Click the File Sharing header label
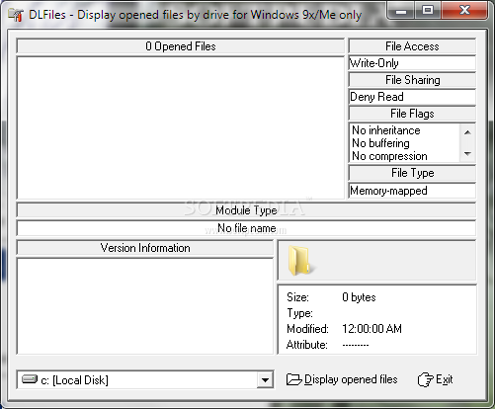The width and height of the screenshot is (495, 409). pyautogui.click(x=412, y=80)
